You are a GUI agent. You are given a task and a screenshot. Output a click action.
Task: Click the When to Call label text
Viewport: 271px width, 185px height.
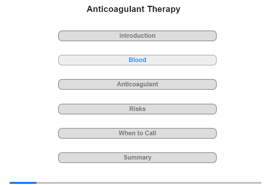coord(137,133)
